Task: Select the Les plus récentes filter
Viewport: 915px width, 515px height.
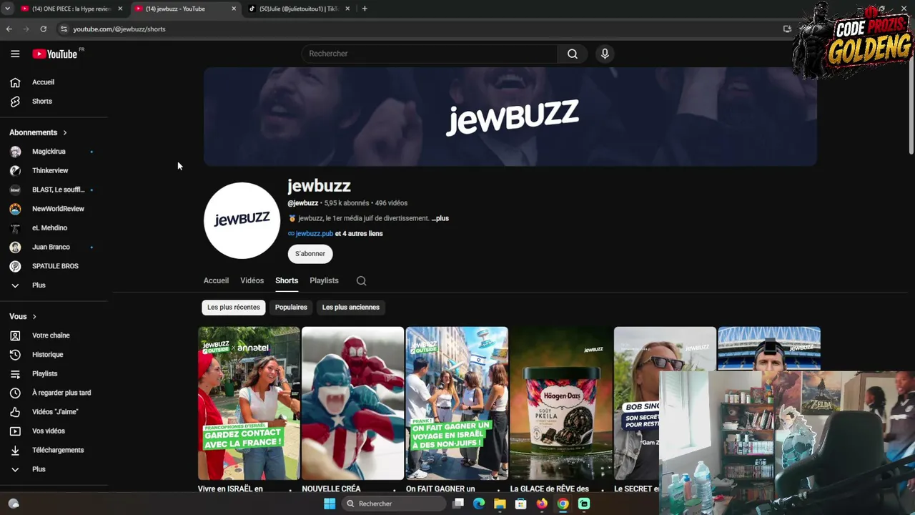Action: [x=234, y=308]
